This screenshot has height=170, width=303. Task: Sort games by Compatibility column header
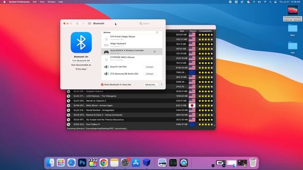[x=205, y=31]
